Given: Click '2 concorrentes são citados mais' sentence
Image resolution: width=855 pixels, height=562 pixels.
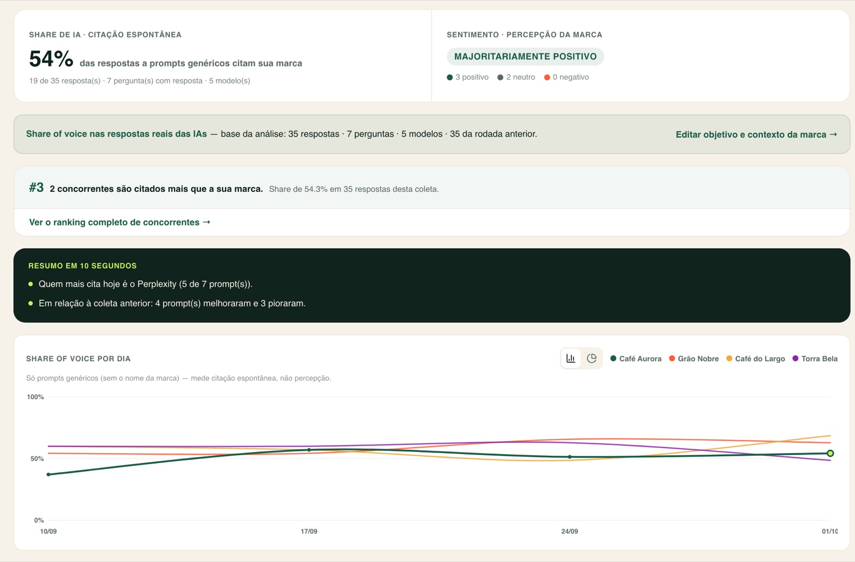Looking at the screenshot, I should coord(156,189).
